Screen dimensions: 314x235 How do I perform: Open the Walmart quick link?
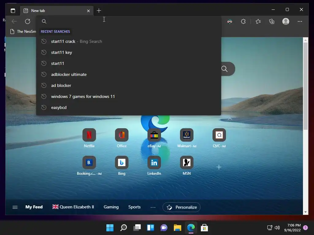tap(187, 138)
